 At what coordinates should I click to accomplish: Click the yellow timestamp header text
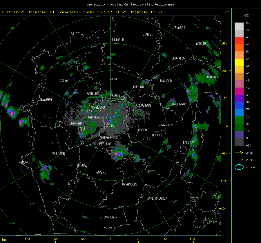point(82,12)
